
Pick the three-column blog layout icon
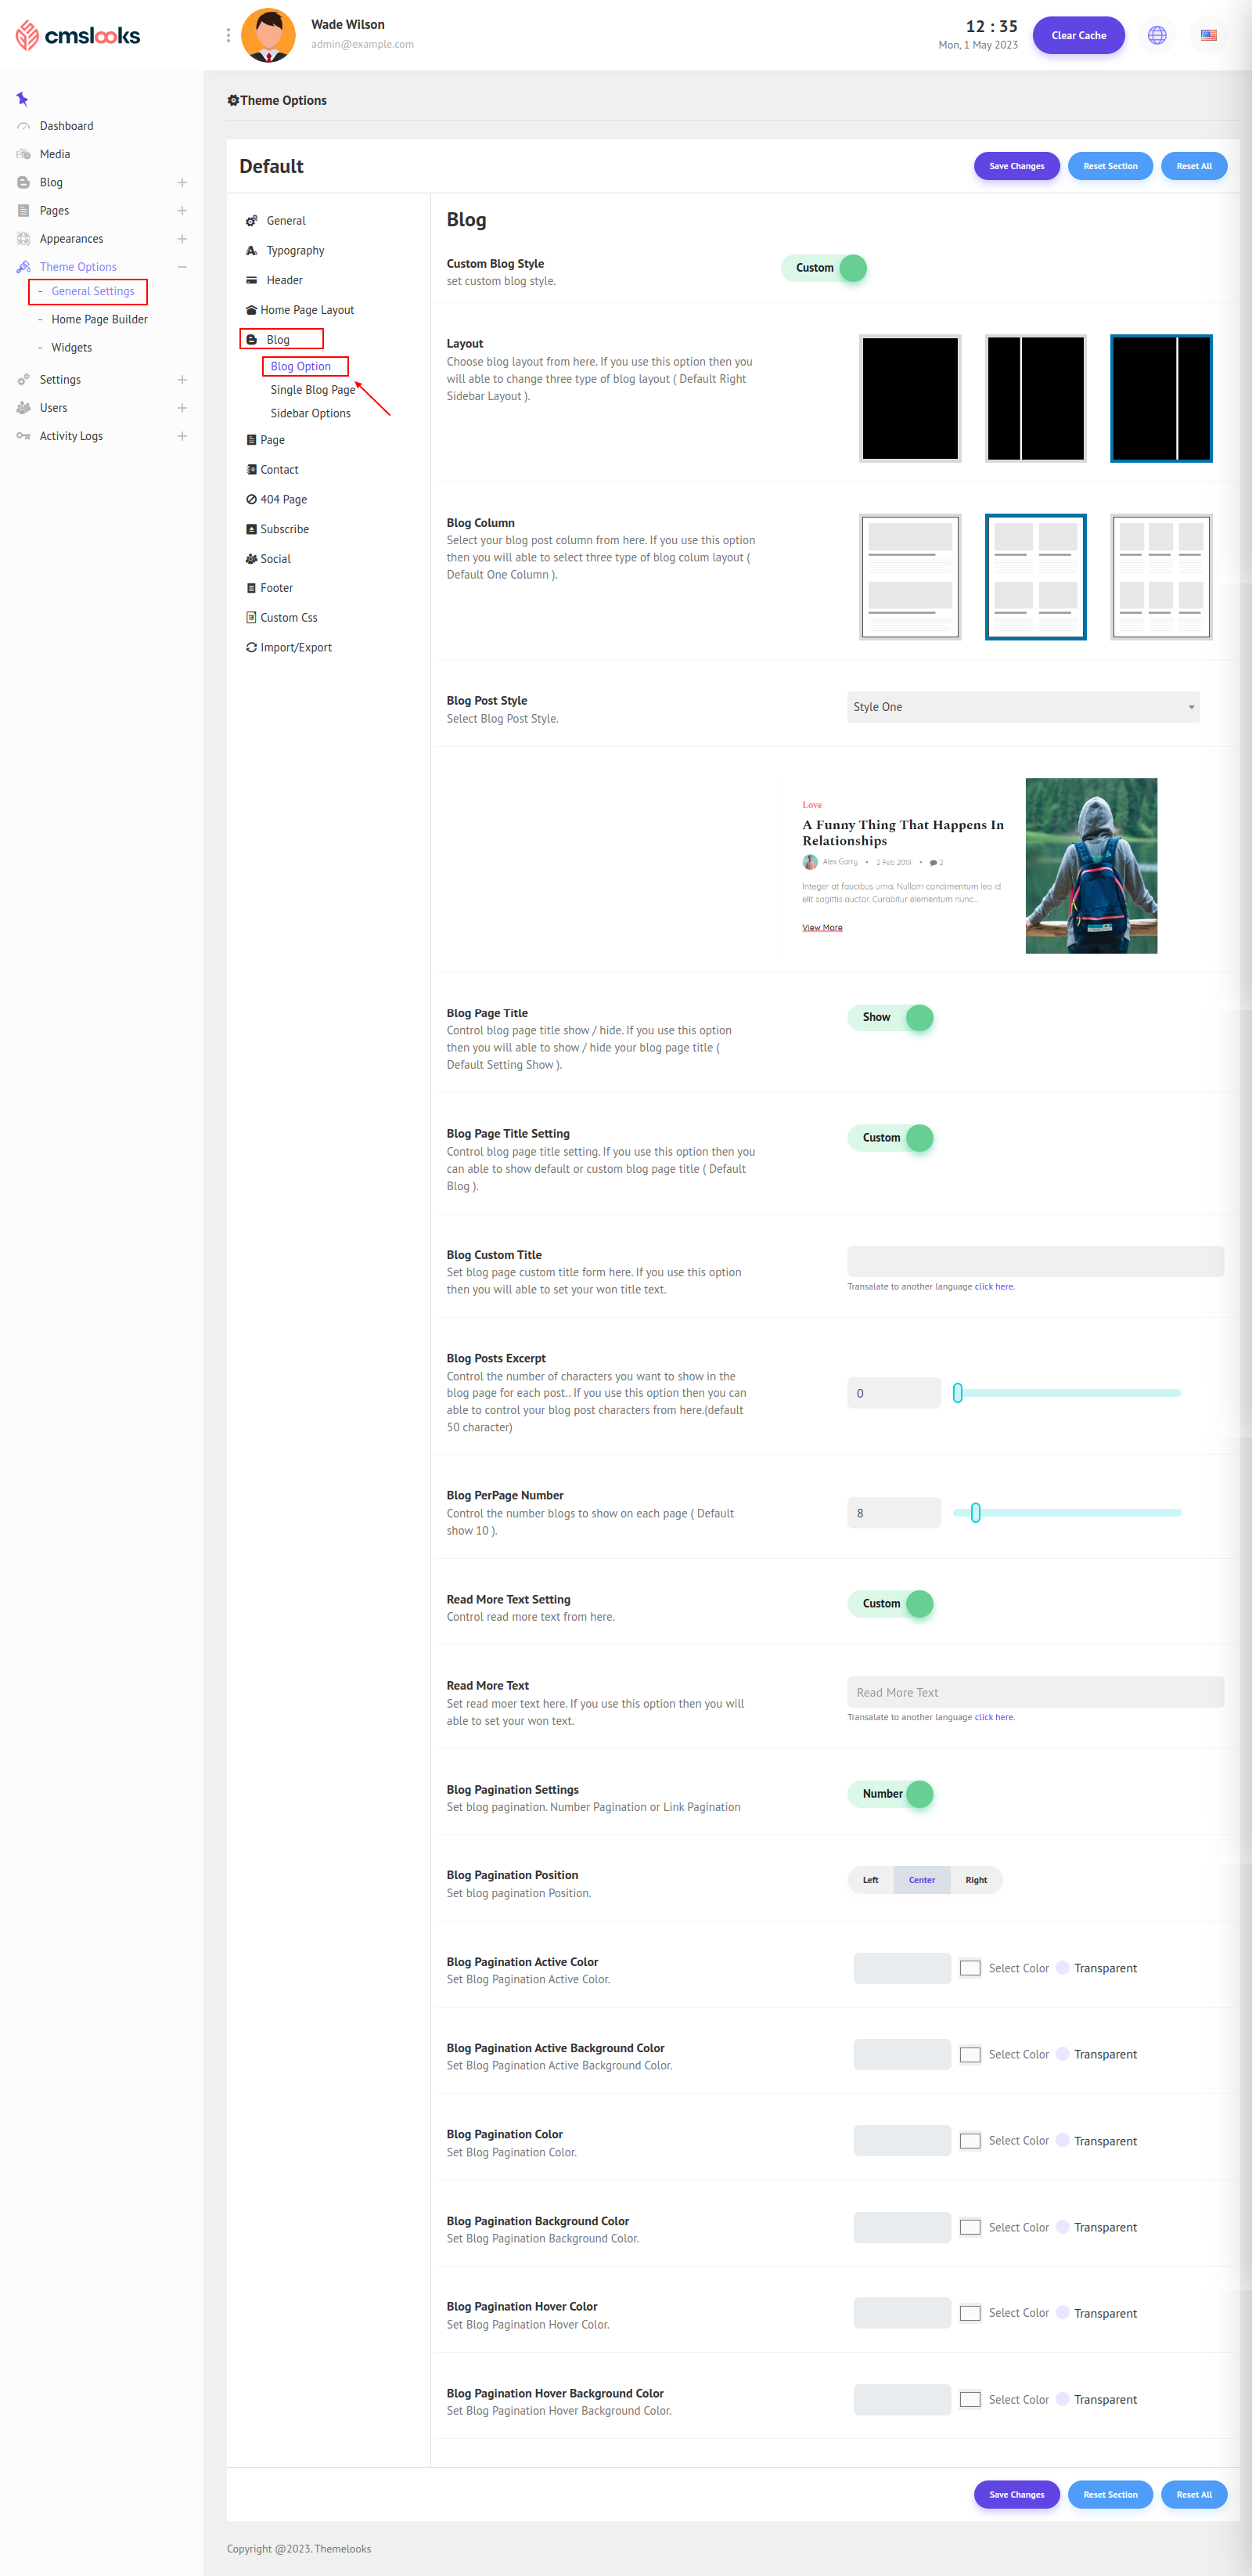[x=1160, y=577]
